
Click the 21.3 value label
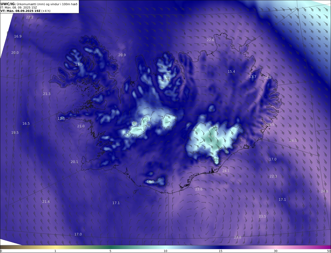pos(47,94)
